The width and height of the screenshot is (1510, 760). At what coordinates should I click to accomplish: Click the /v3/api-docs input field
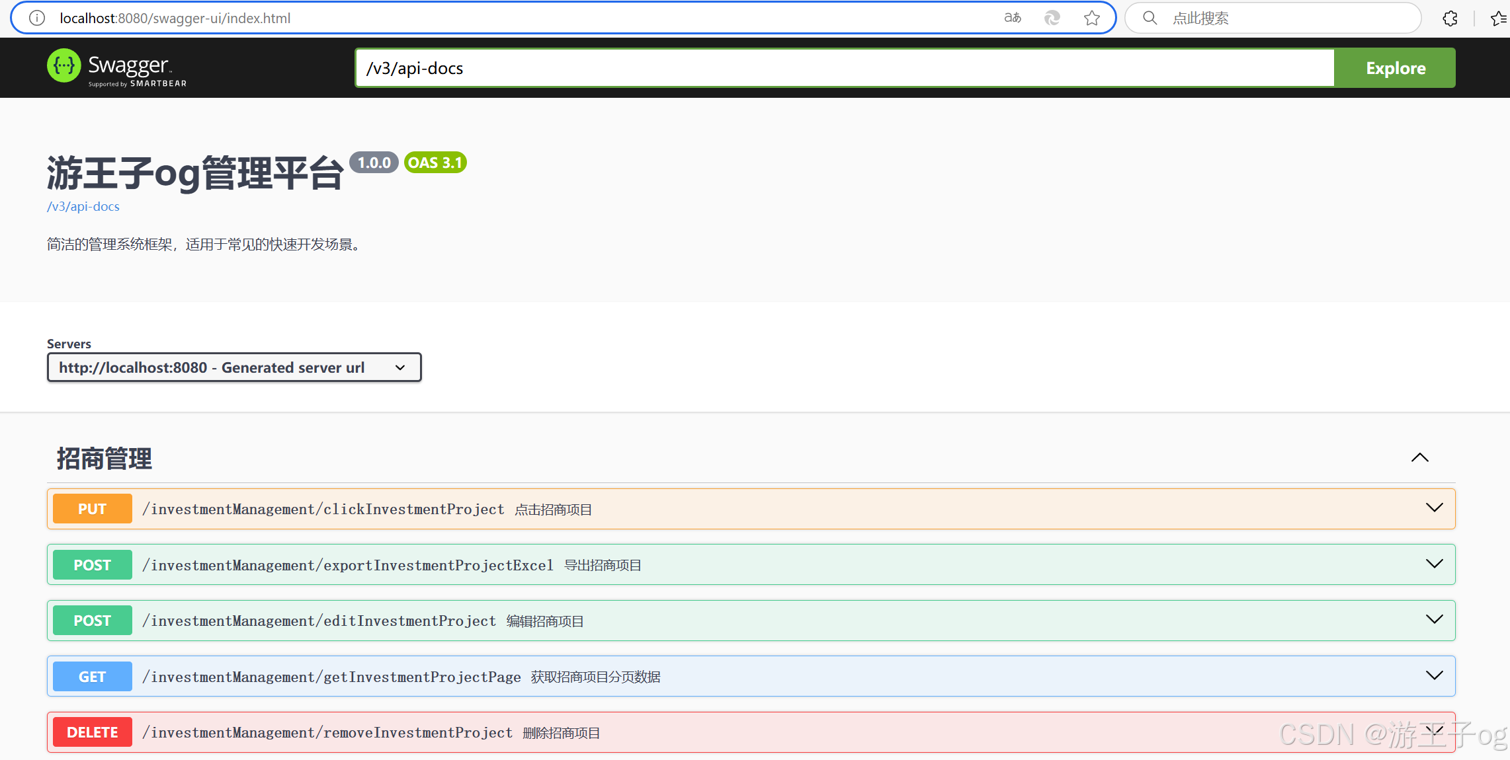click(x=844, y=68)
